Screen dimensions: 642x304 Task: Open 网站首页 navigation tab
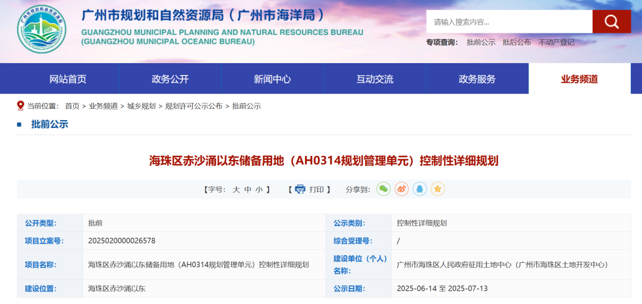(x=68, y=79)
